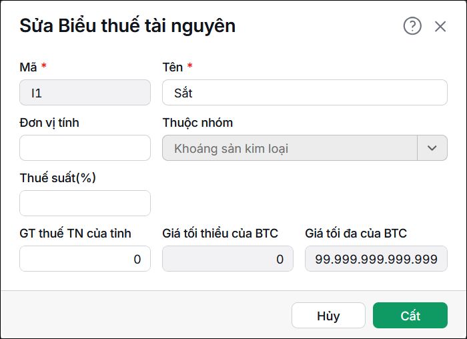The height and width of the screenshot is (339, 467).
Task: Expand the Thuộc nhóm chevron arrow
Action: (x=432, y=148)
